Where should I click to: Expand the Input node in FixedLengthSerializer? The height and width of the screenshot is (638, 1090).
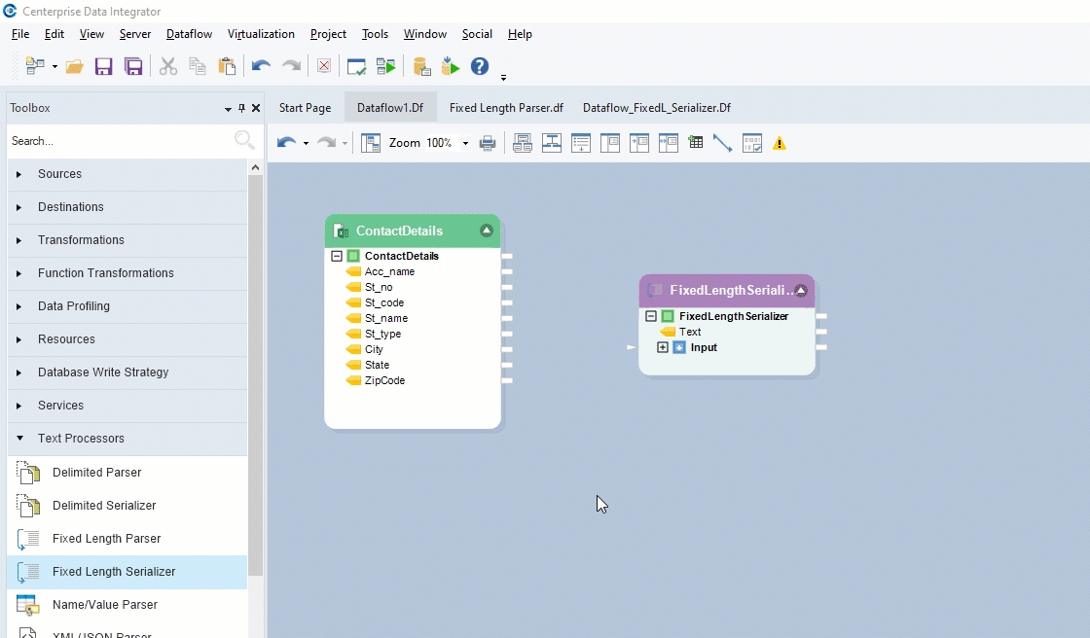[663, 347]
